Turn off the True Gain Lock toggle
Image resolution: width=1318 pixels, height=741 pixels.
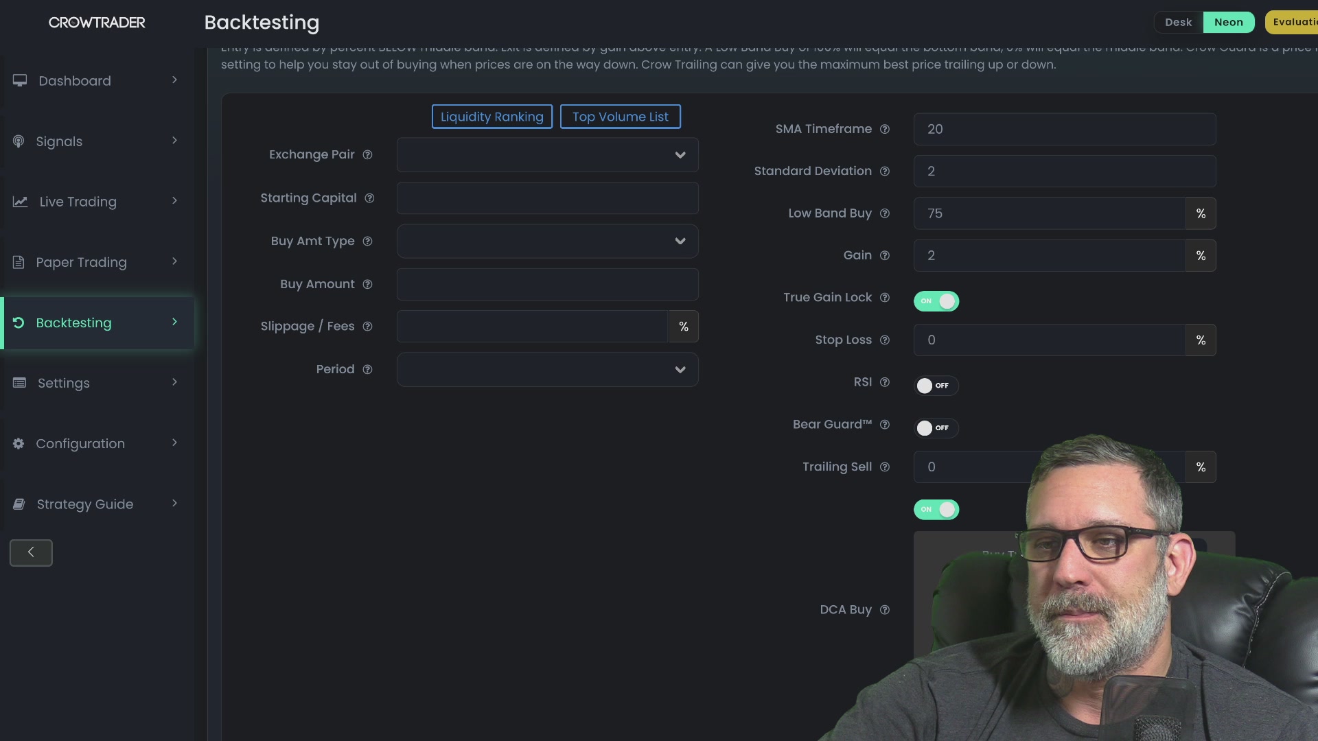pos(936,301)
